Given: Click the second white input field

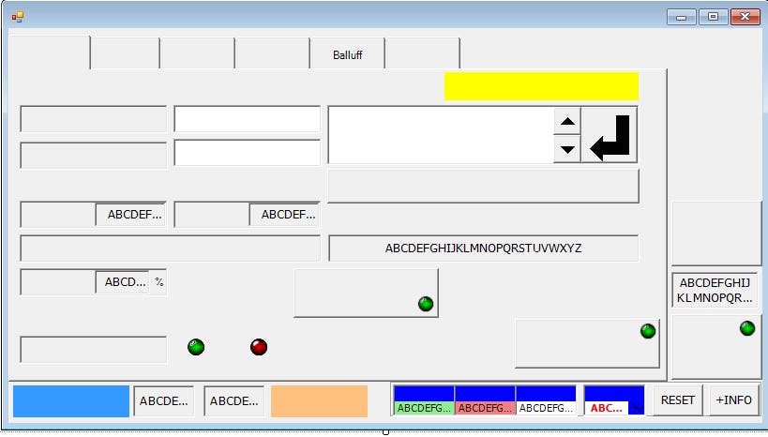Looking at the screenshot, I should 248,154.
